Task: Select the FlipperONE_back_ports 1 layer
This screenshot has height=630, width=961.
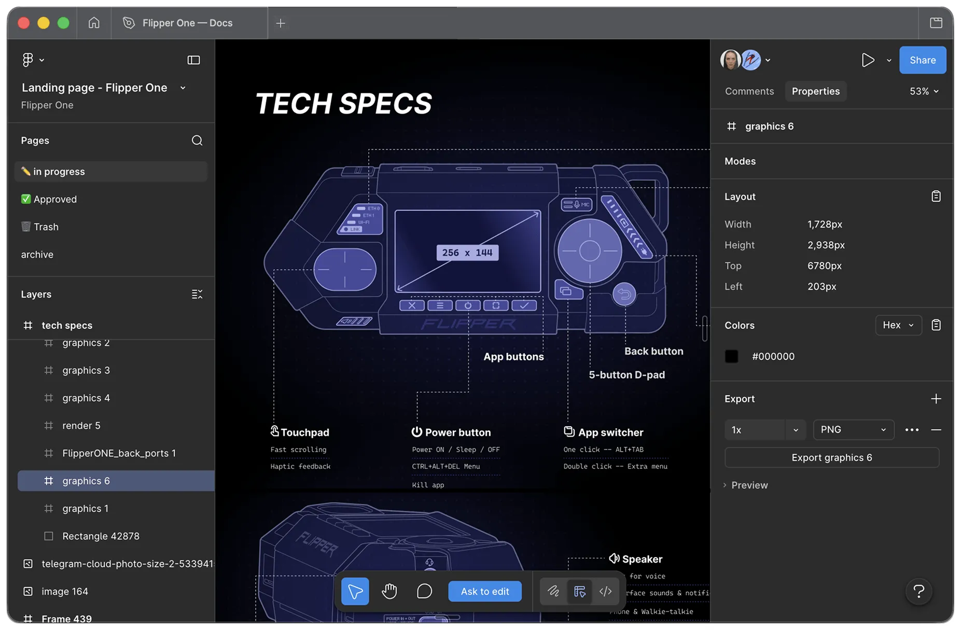Action: coord(116,453)
